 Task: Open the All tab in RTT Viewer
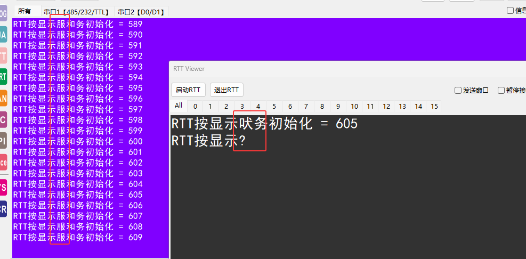click(x=179, y=106)
